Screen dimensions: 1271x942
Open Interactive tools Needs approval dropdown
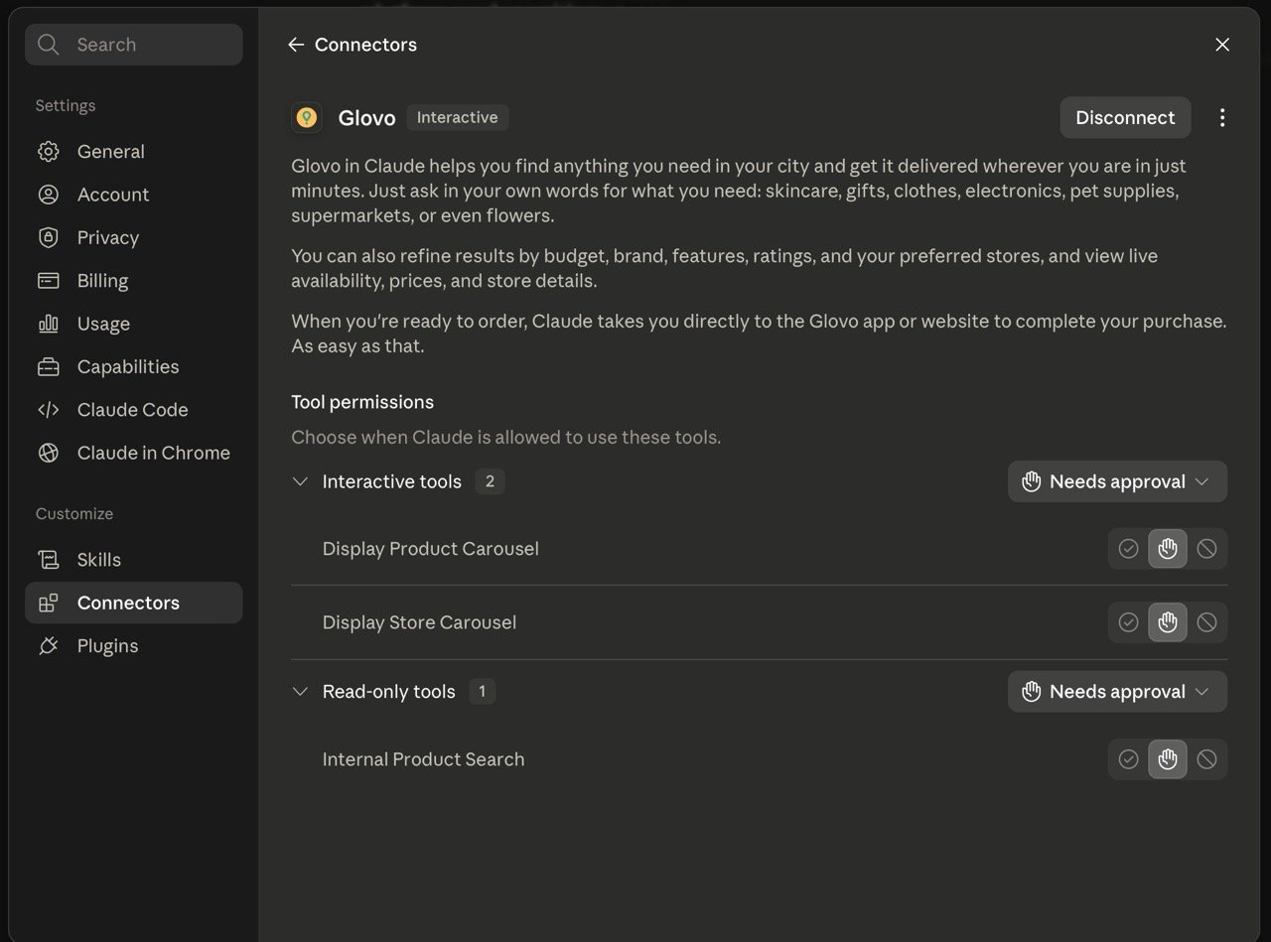(1117, 481)
